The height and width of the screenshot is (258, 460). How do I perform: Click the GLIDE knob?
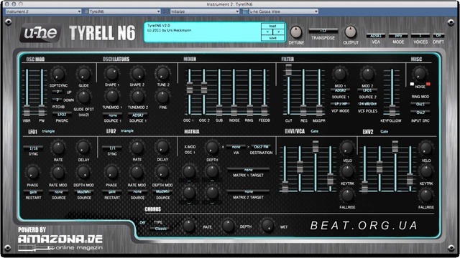click(x=83, y=75)
